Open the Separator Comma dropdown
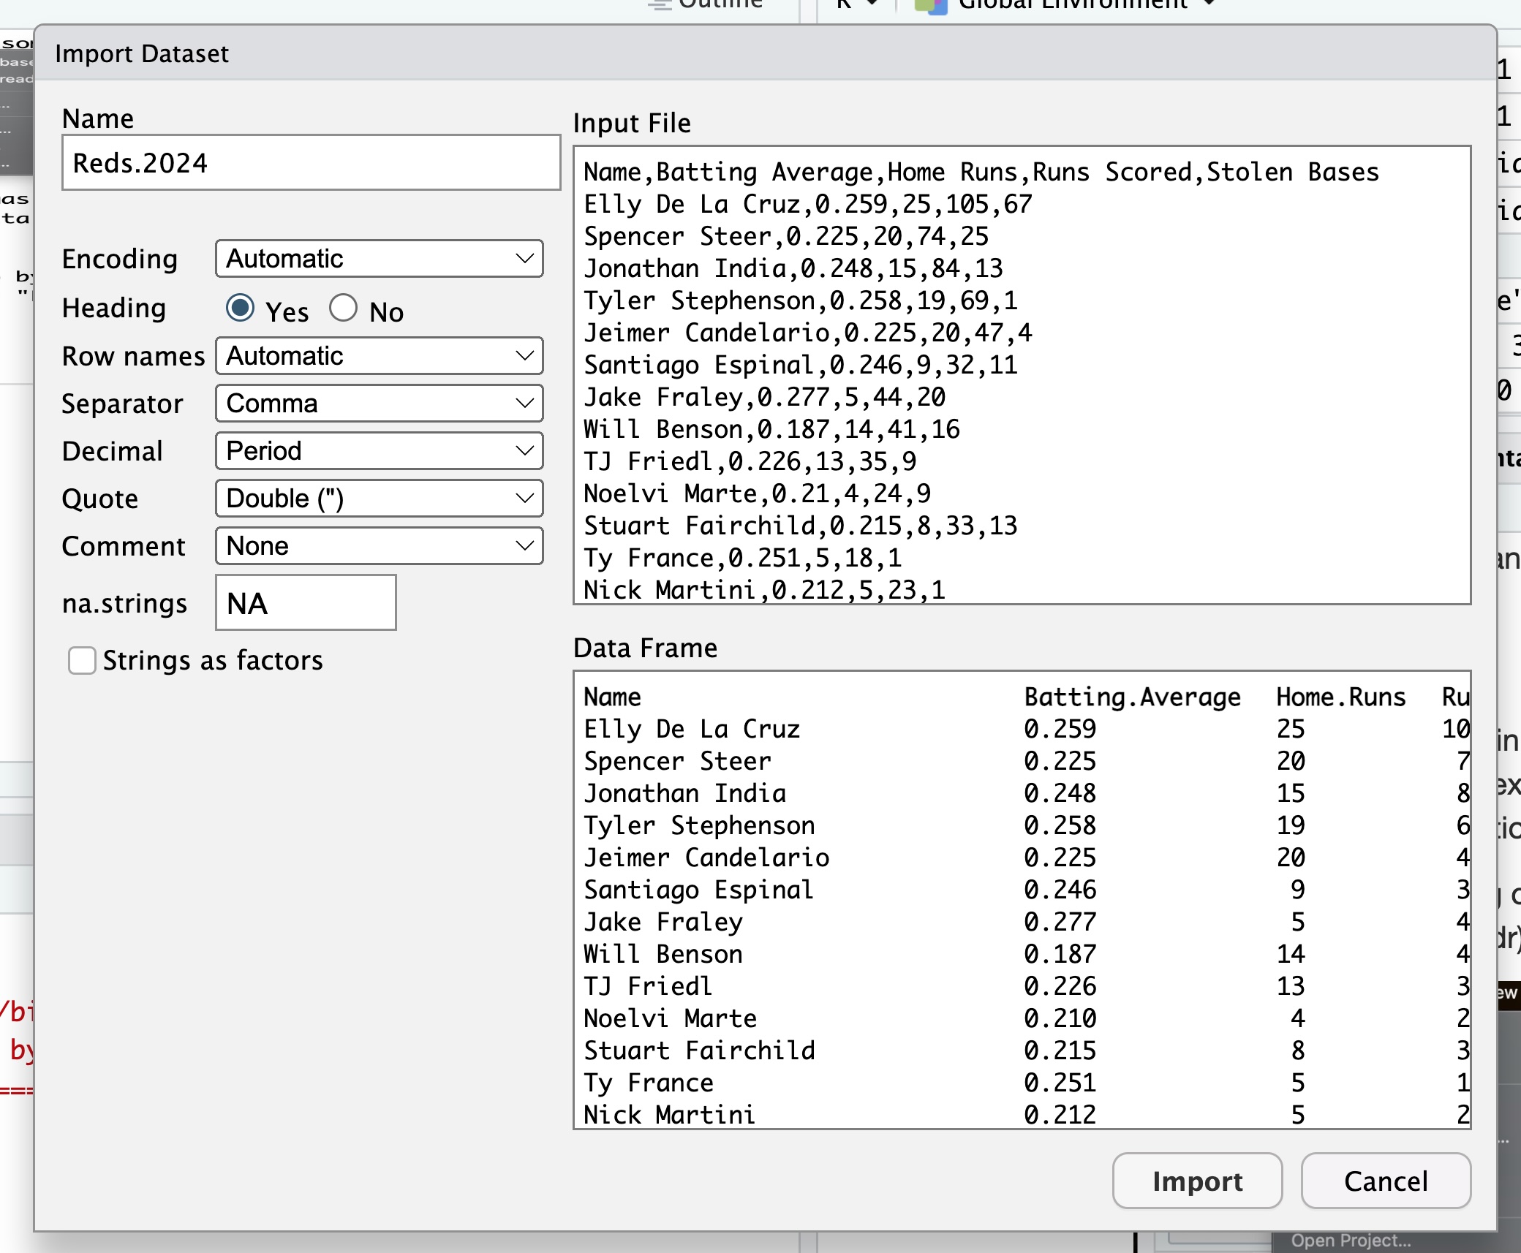 [x=379, y=404]
